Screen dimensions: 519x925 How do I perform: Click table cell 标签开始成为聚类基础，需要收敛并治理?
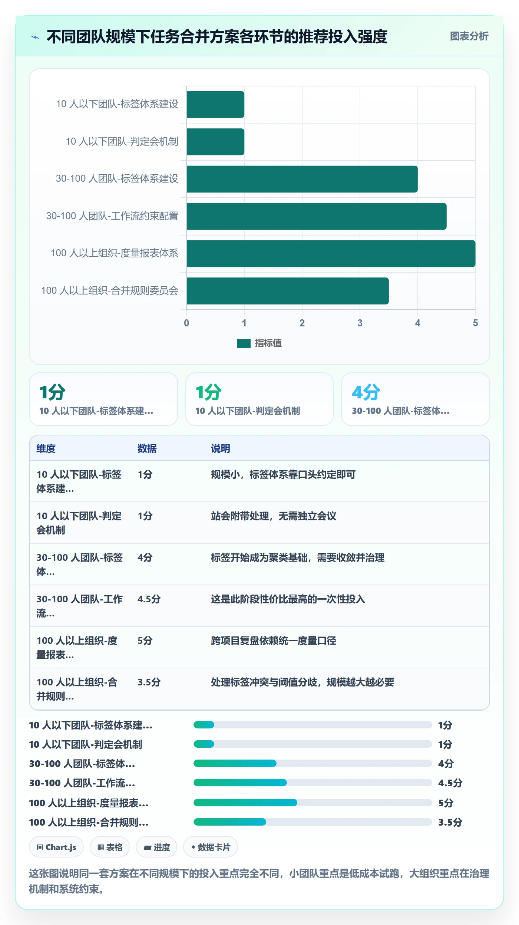point(298,557)
